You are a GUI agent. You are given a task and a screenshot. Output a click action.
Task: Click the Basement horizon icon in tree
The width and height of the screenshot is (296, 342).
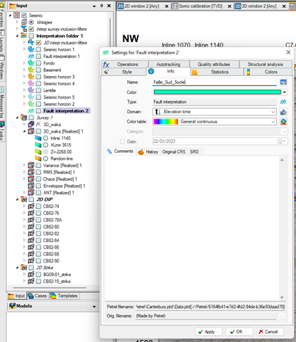31,70
